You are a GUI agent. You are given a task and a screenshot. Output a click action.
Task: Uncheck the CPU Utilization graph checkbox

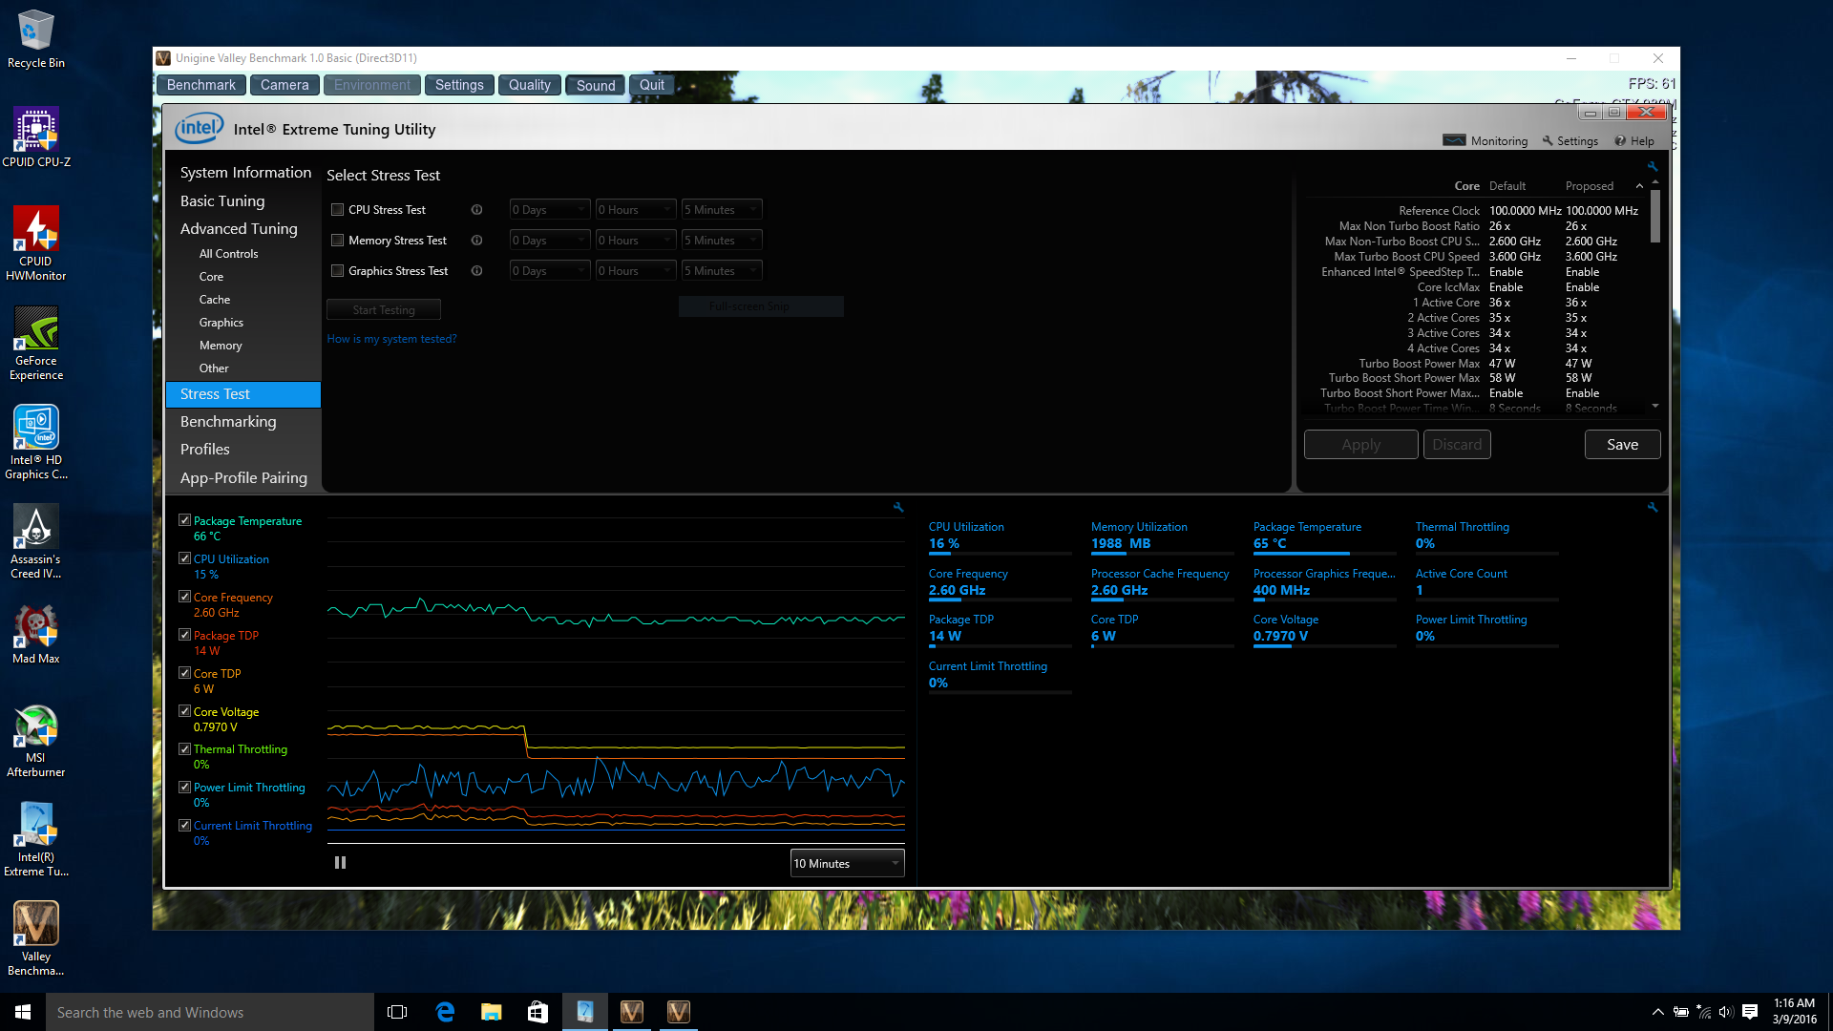[x=184, y=558]
